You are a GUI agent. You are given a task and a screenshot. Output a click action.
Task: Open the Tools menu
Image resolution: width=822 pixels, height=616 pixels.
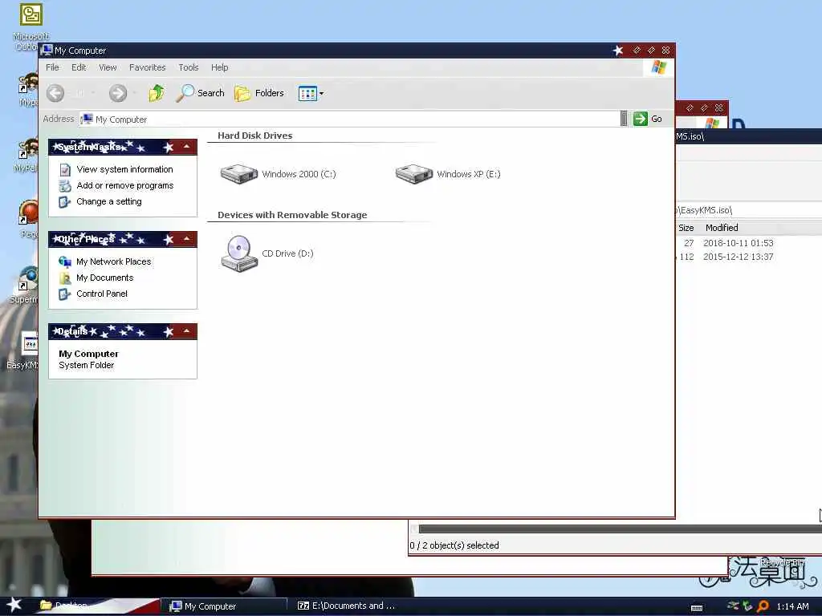188,67
